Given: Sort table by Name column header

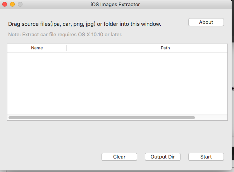Looking at the screenshot, I should 37,48.
